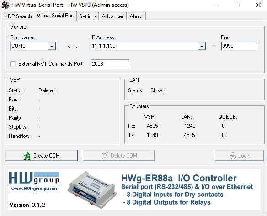Select the Virtual Serial Port tab
267x216 pixels.
tap(55, 16)
